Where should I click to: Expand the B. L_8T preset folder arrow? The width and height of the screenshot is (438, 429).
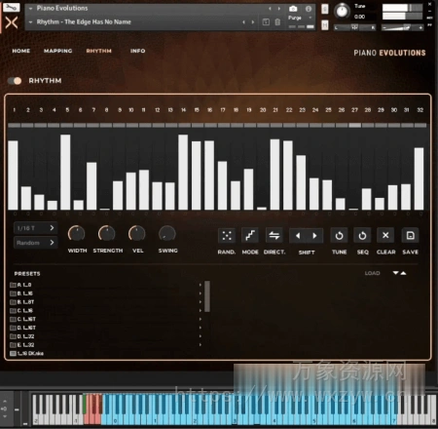(201, 302)
